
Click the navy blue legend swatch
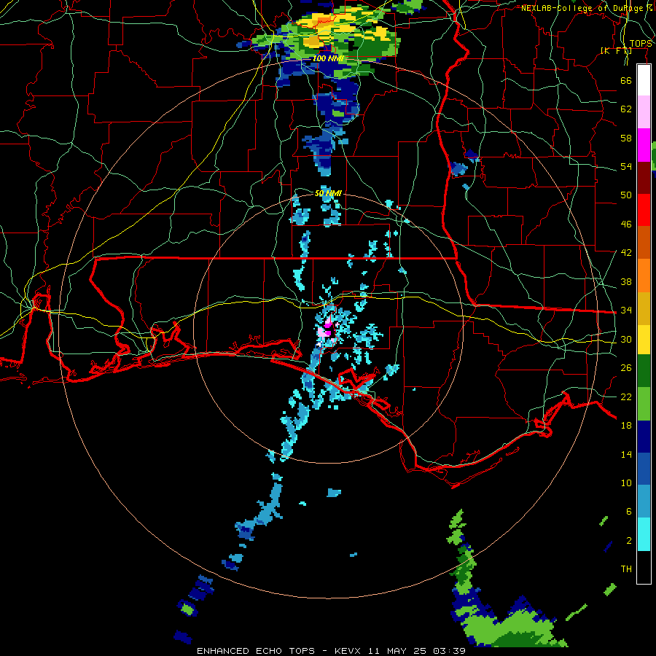tap(644, 437)
